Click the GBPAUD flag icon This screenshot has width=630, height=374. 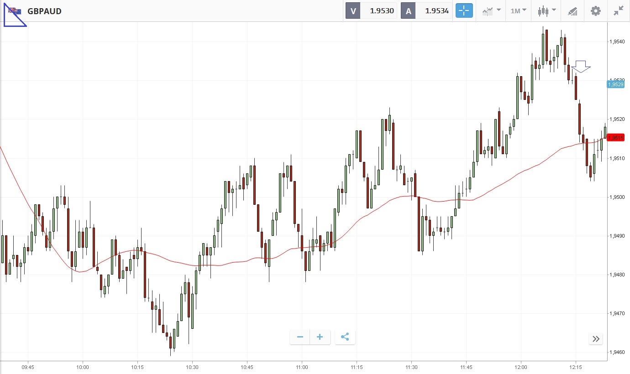tap(15, 11)
